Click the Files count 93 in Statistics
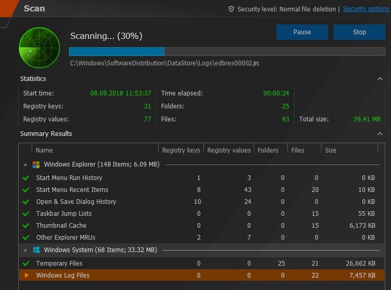 (286, 119)
